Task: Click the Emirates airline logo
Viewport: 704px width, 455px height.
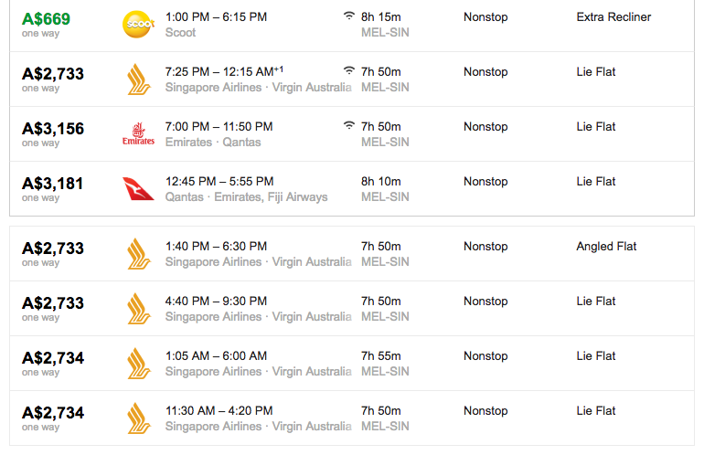Action: 138,133
